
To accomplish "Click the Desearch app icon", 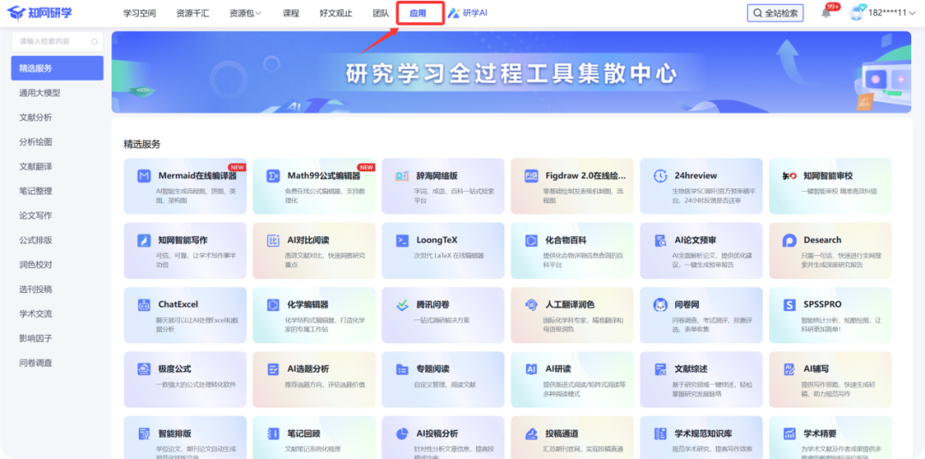I will point(789,241).
